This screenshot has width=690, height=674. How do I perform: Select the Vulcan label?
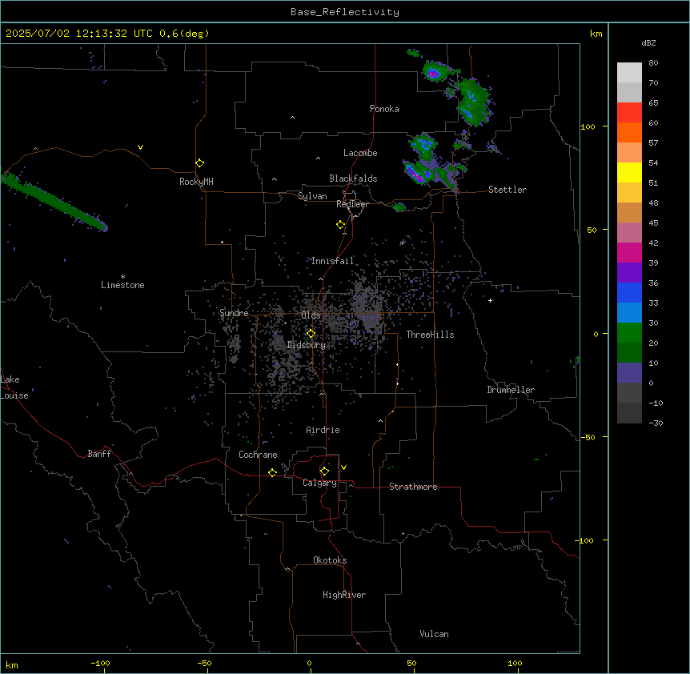click(x=435, y=634)
